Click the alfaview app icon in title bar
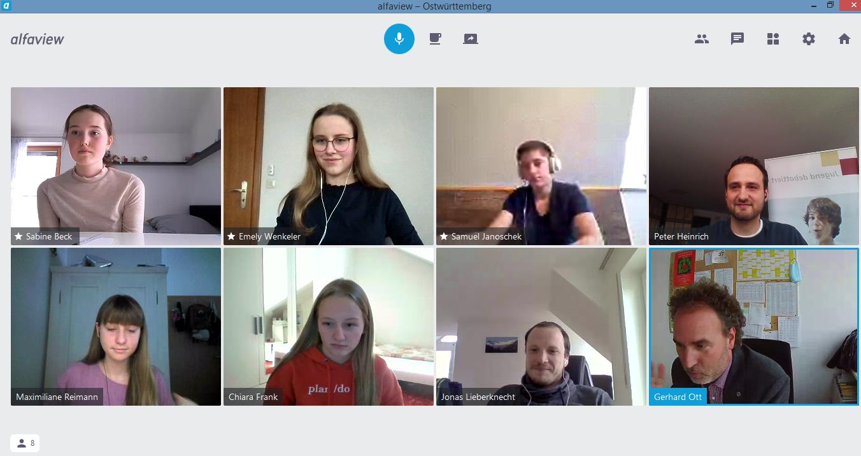This screenshot has width=861, height=456. coord(6,6)
